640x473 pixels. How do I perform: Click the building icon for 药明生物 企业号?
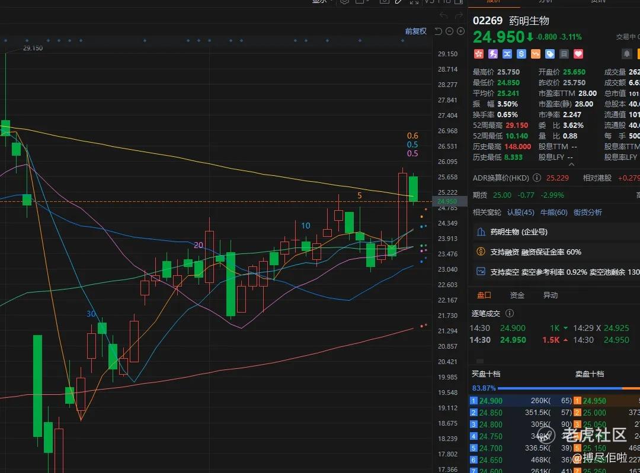tap(481, 232)
